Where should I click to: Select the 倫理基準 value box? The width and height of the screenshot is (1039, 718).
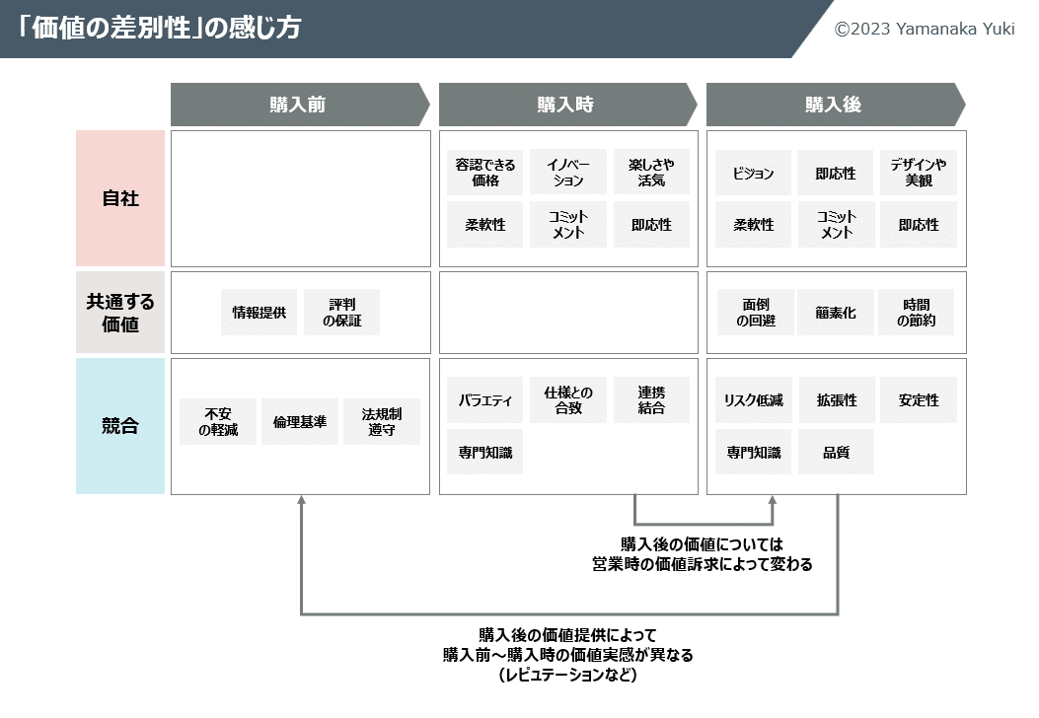[300, 421]
